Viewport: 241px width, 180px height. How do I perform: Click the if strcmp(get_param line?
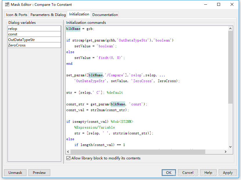click(120, 40)
